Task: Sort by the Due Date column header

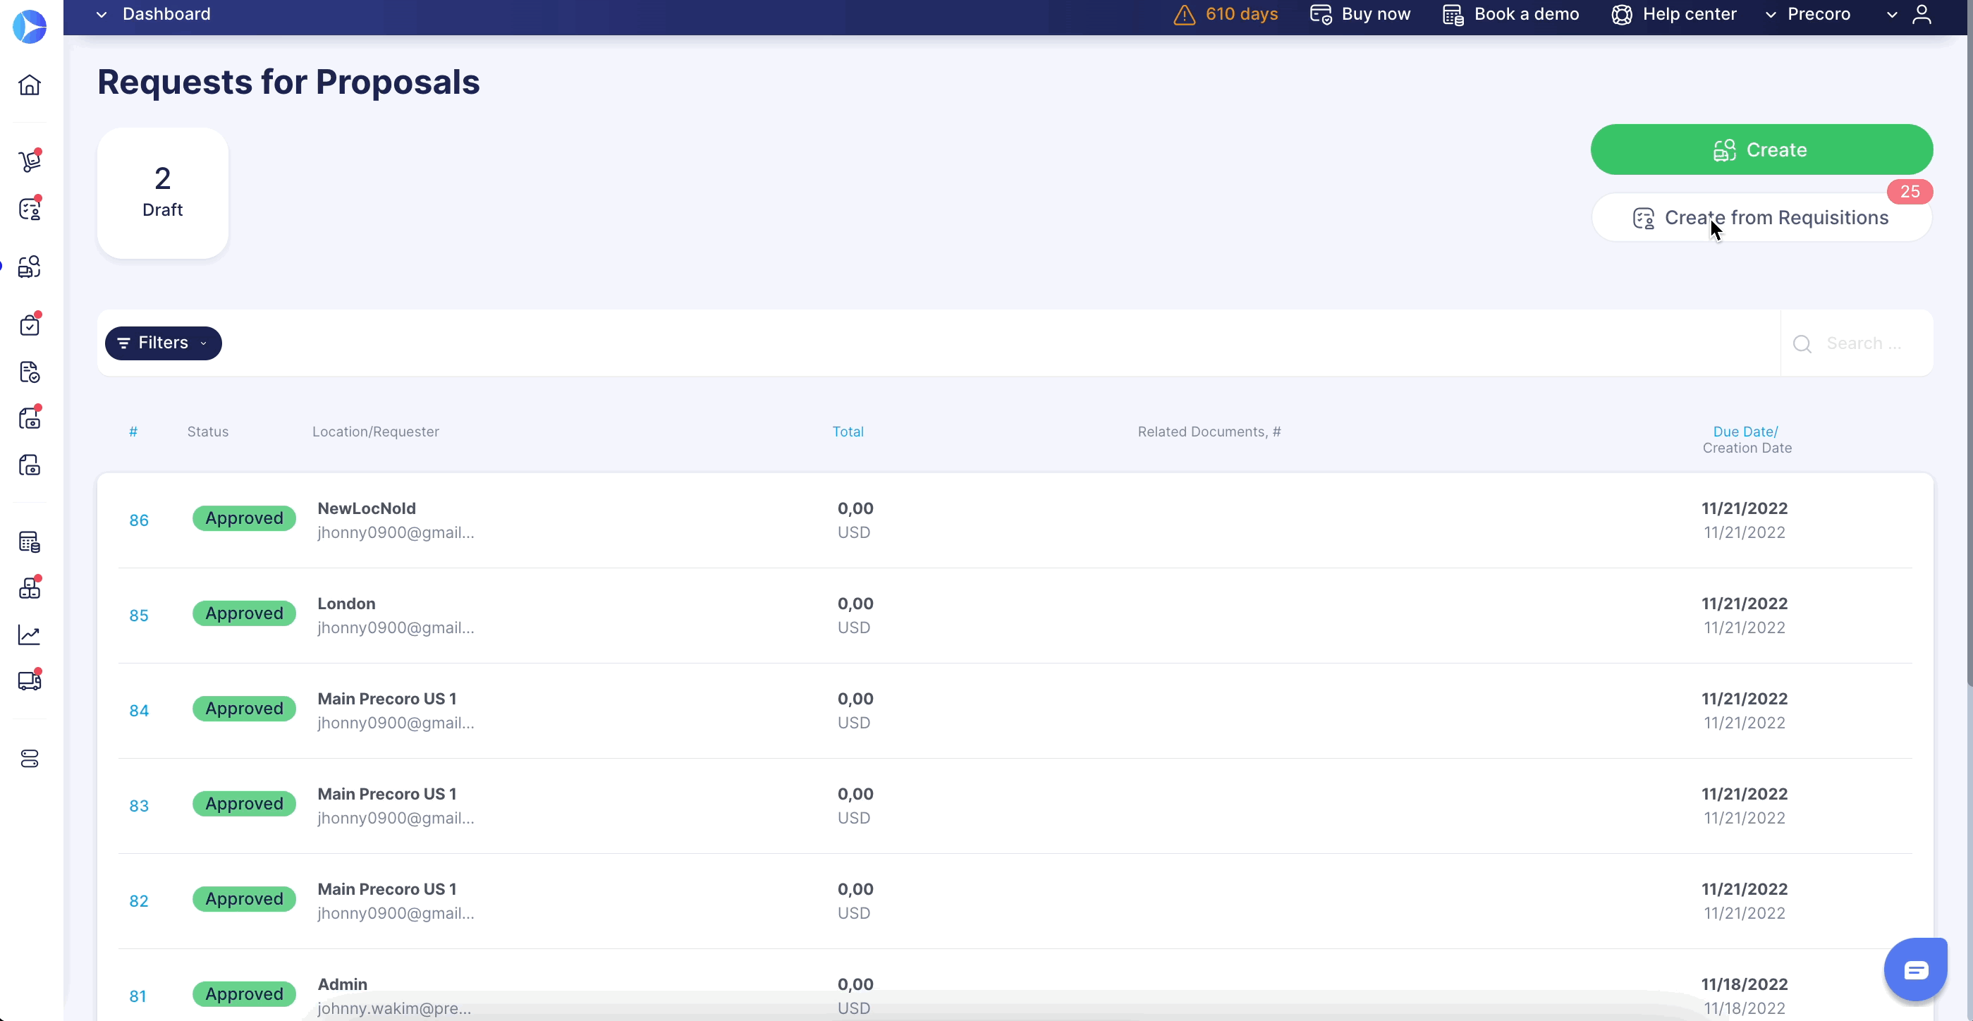Action: [1745, 432]
